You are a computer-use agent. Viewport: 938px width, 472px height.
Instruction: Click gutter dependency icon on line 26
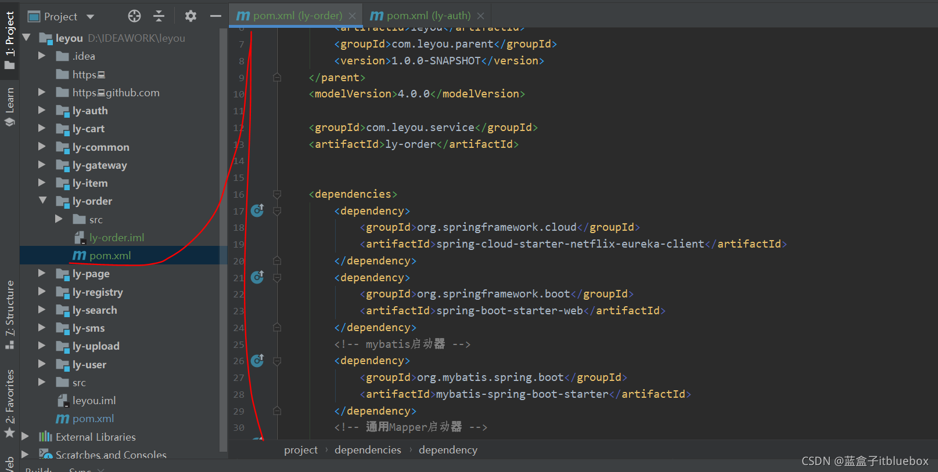click(257, 361)
